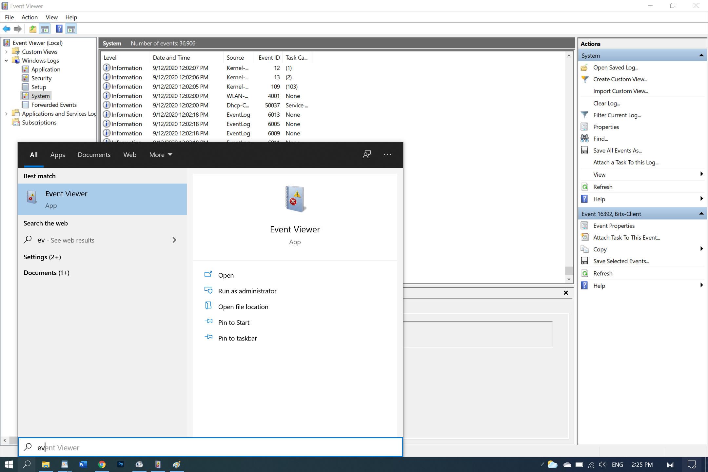Image resolution: width=708 pixels, height=472 pixels.
Task: Click the search text input box
Action: click(x=210, y=447)
